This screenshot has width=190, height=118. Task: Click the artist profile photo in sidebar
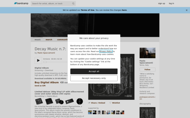point(148,53)
